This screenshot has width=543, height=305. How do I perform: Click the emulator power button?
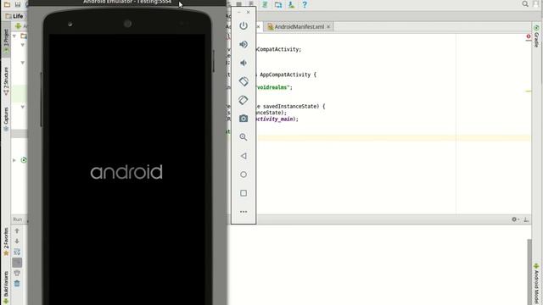244,25
